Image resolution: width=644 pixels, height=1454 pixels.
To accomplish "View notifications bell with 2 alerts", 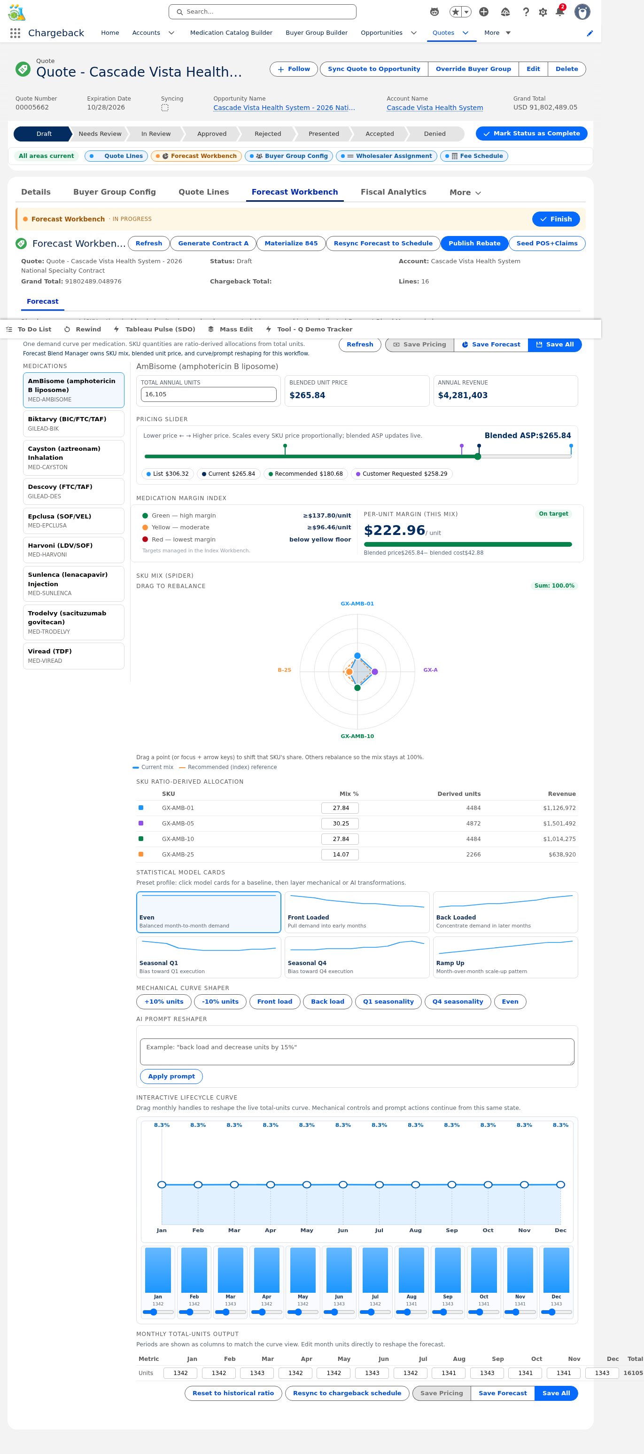I will (x=560, y=11).
